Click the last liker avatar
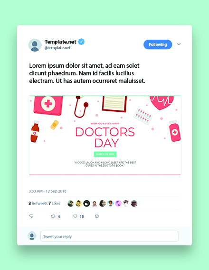 point(134,203)
